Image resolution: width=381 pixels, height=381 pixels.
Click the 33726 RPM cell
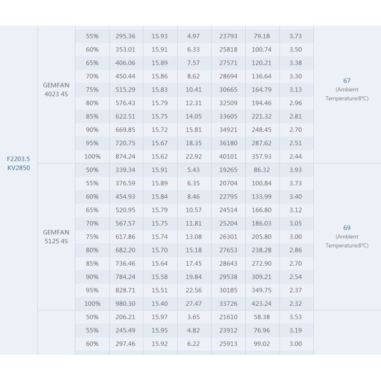tap(228, 303)
